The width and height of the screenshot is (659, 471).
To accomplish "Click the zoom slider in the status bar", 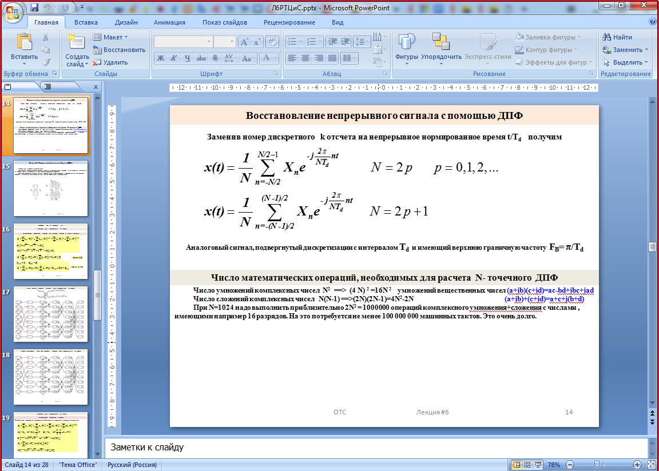I will coord(597,465).
